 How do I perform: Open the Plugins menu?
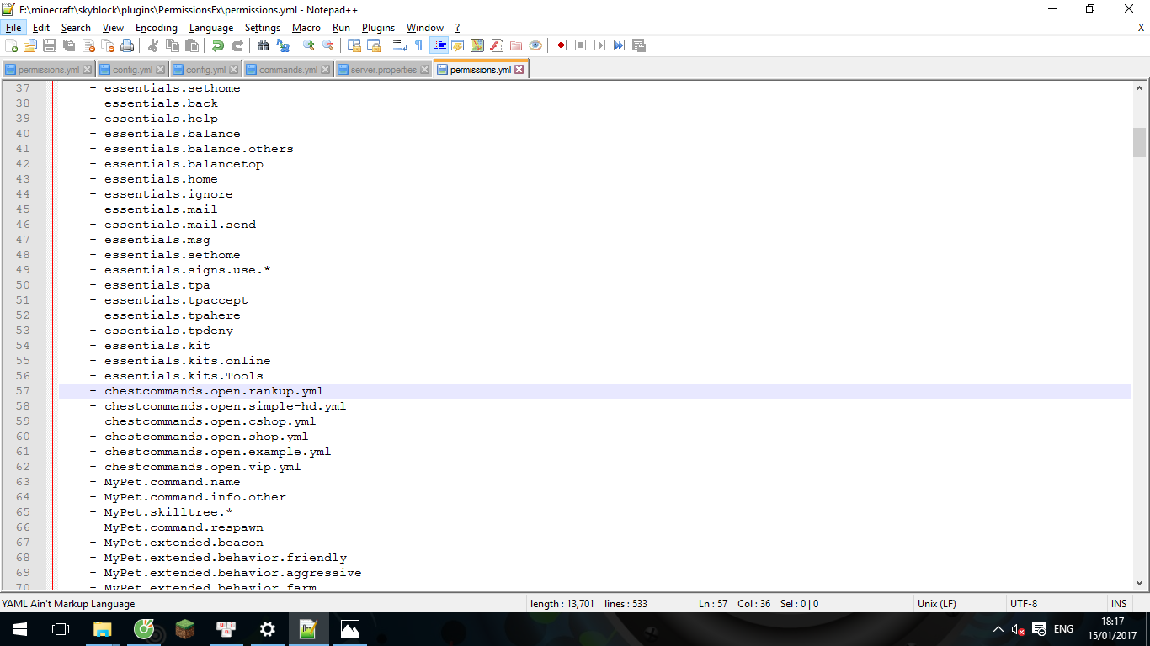pyautogui.click(x=378, y=28)
